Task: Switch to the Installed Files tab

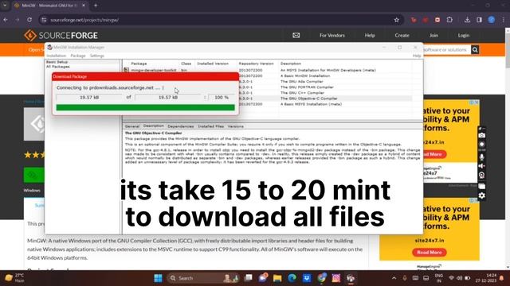Action: 210,126
